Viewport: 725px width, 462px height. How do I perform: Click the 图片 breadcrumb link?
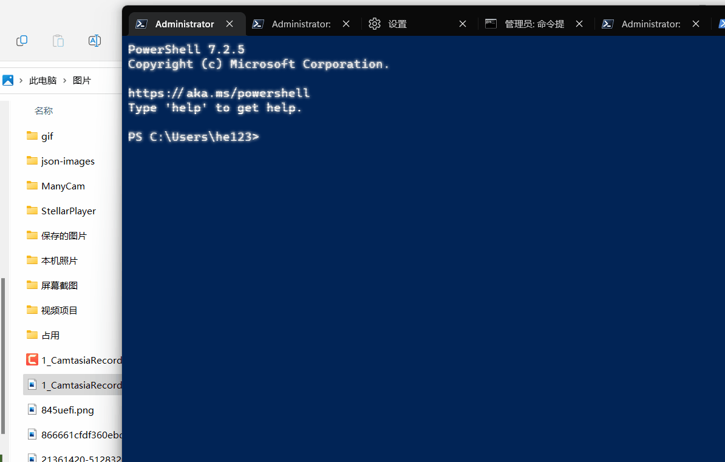pyautogui.click(x=82, y=80)
